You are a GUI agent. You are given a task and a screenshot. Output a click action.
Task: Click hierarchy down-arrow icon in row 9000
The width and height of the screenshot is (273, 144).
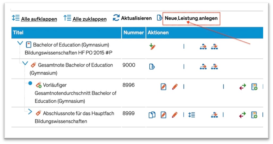click(x=214, y=67)
